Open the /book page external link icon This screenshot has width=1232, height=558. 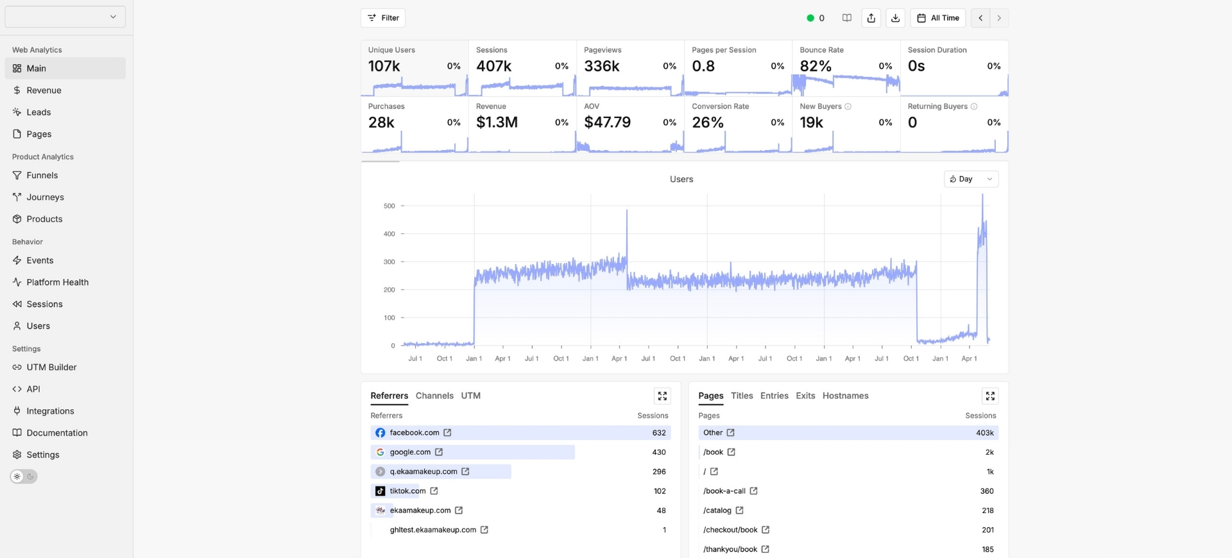(x=731, y=452)
